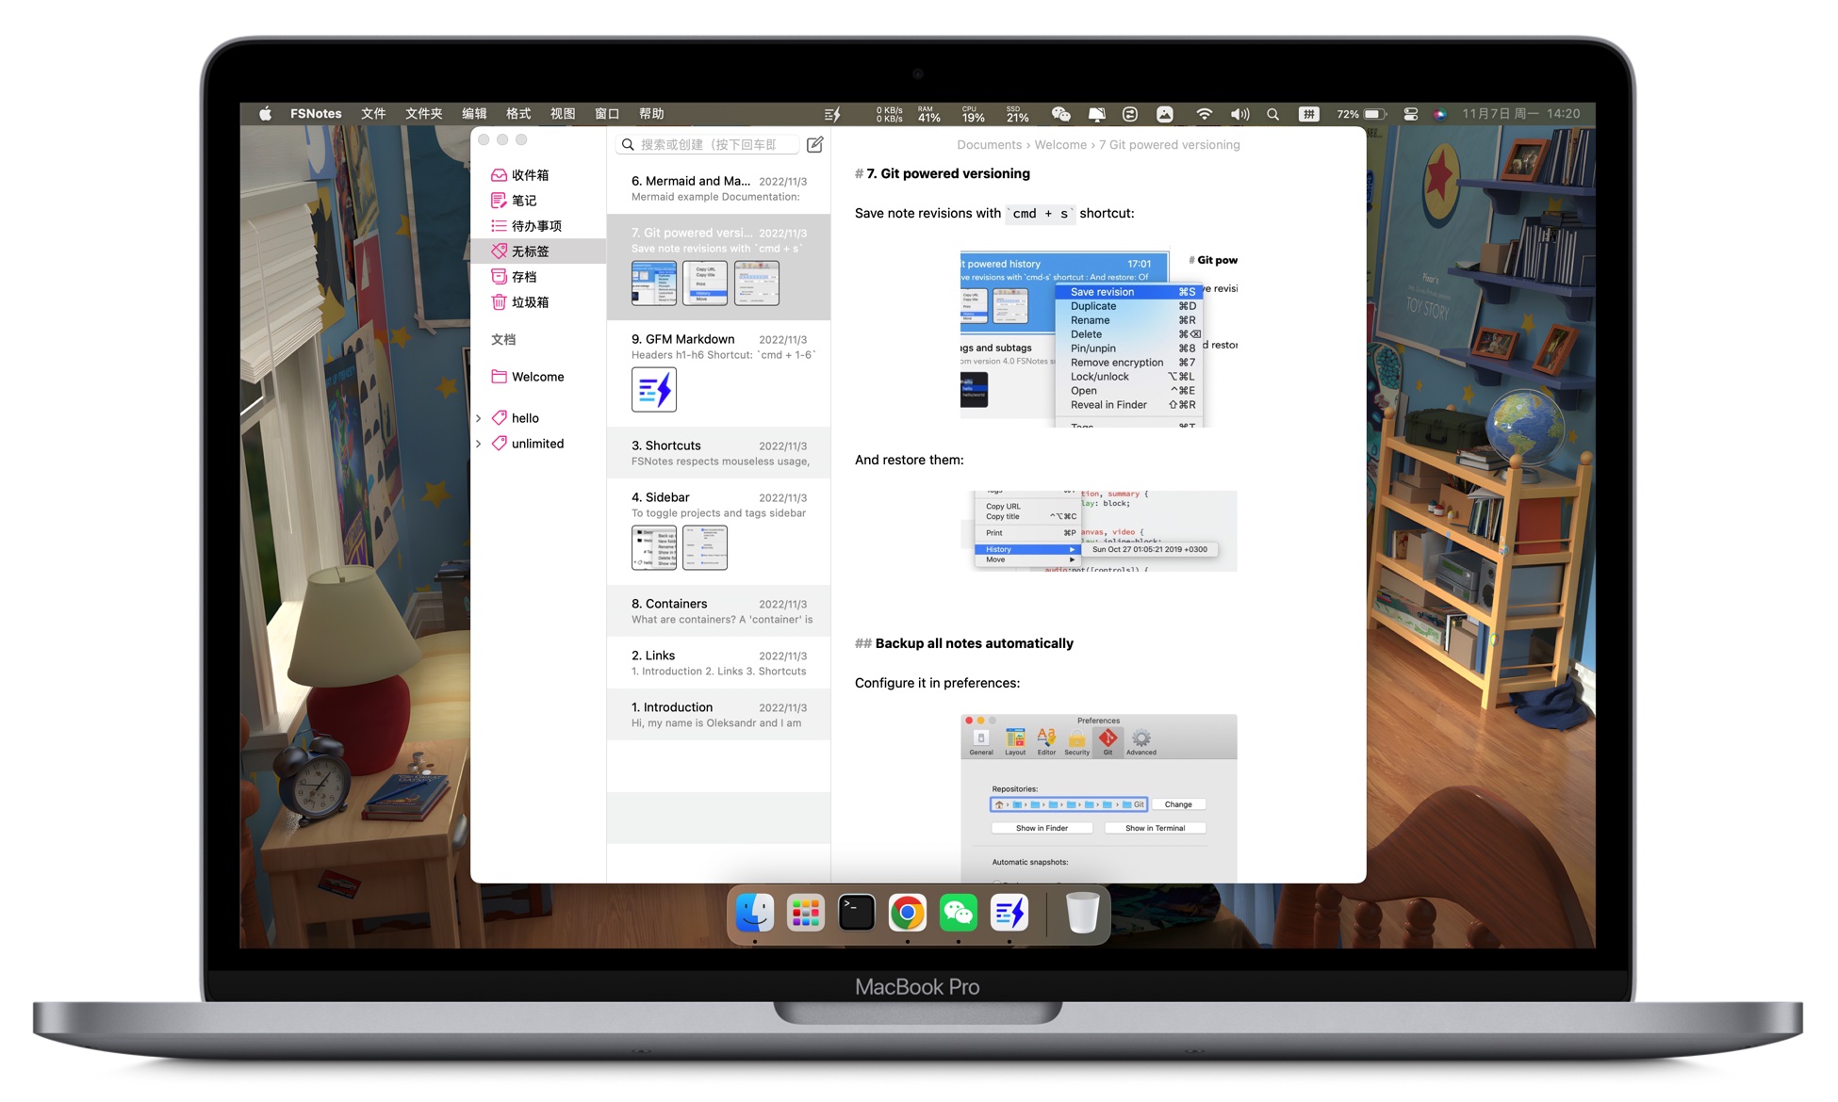Open note 8. Containers
1838x1102 pixels.
click(x=719, y=611)
